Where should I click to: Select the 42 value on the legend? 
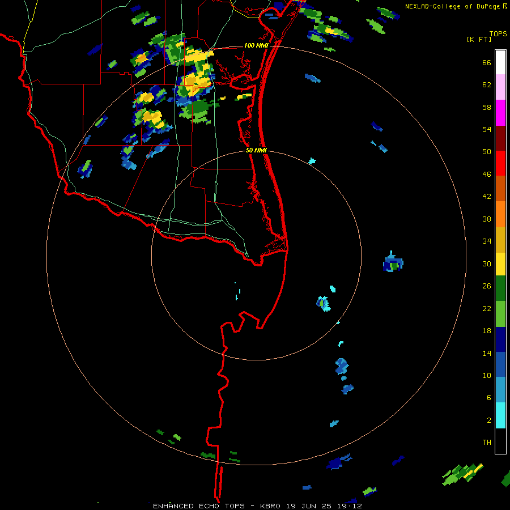coord(487,197)
